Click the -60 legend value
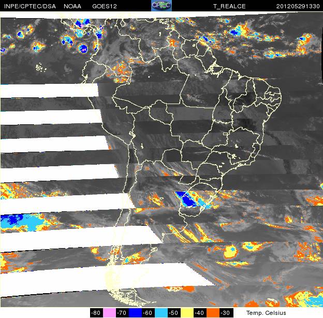Image resolution: width=323 pixels, height=318 pixels. (x=149, y=313)
